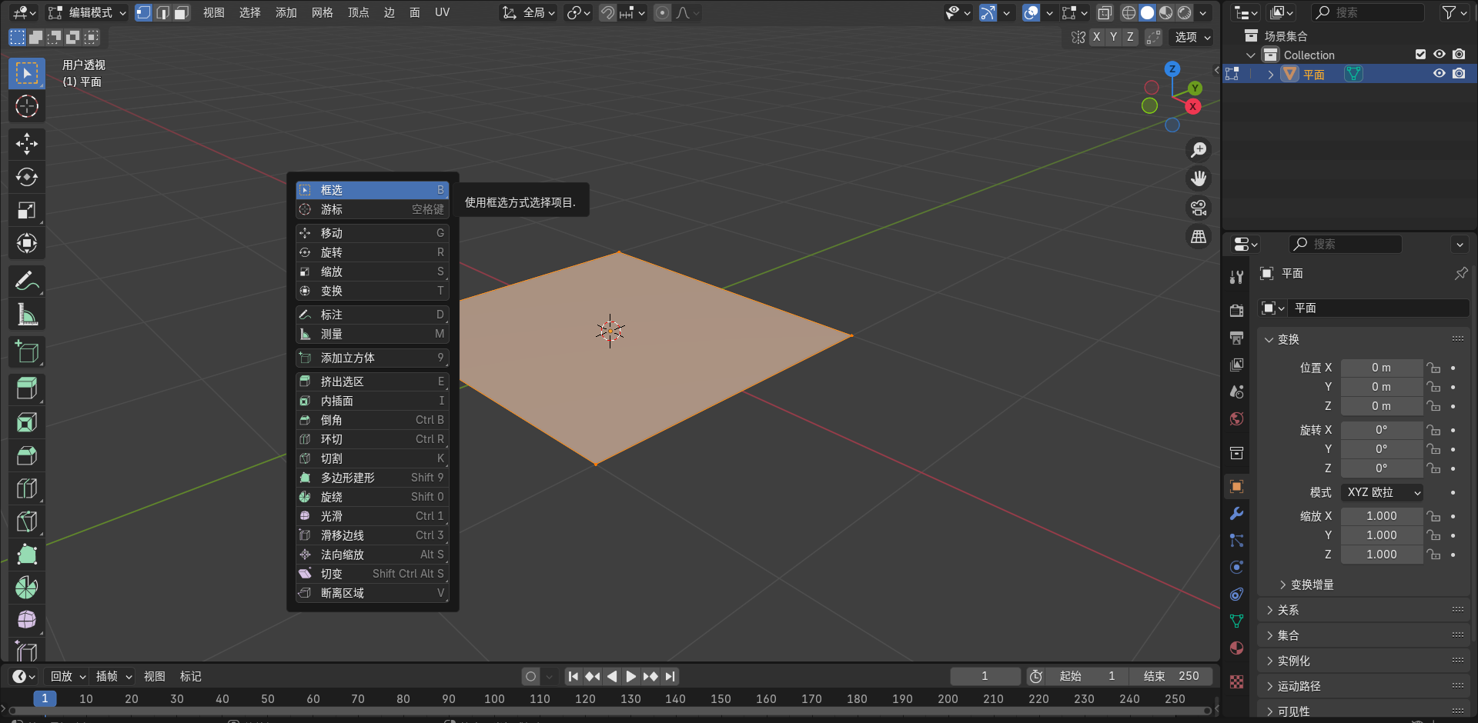Image resolution: width=1478 pixels, height=723 pixels.
Task: Click play animation button in timeline
Action: point(630,676)
